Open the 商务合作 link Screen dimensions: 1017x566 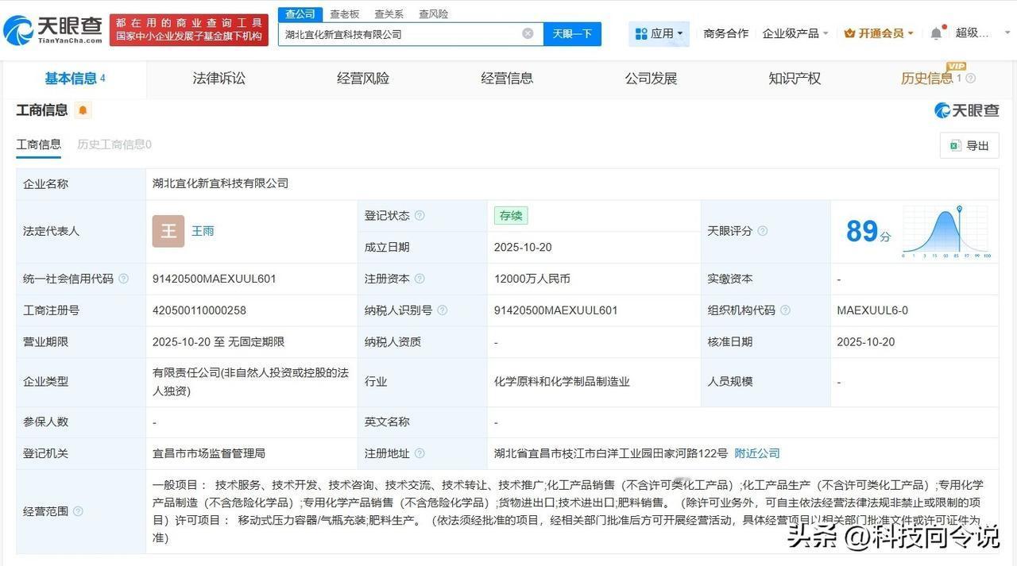coord(725,33)
